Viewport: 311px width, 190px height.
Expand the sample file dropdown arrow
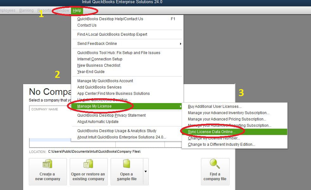[146, 171]
